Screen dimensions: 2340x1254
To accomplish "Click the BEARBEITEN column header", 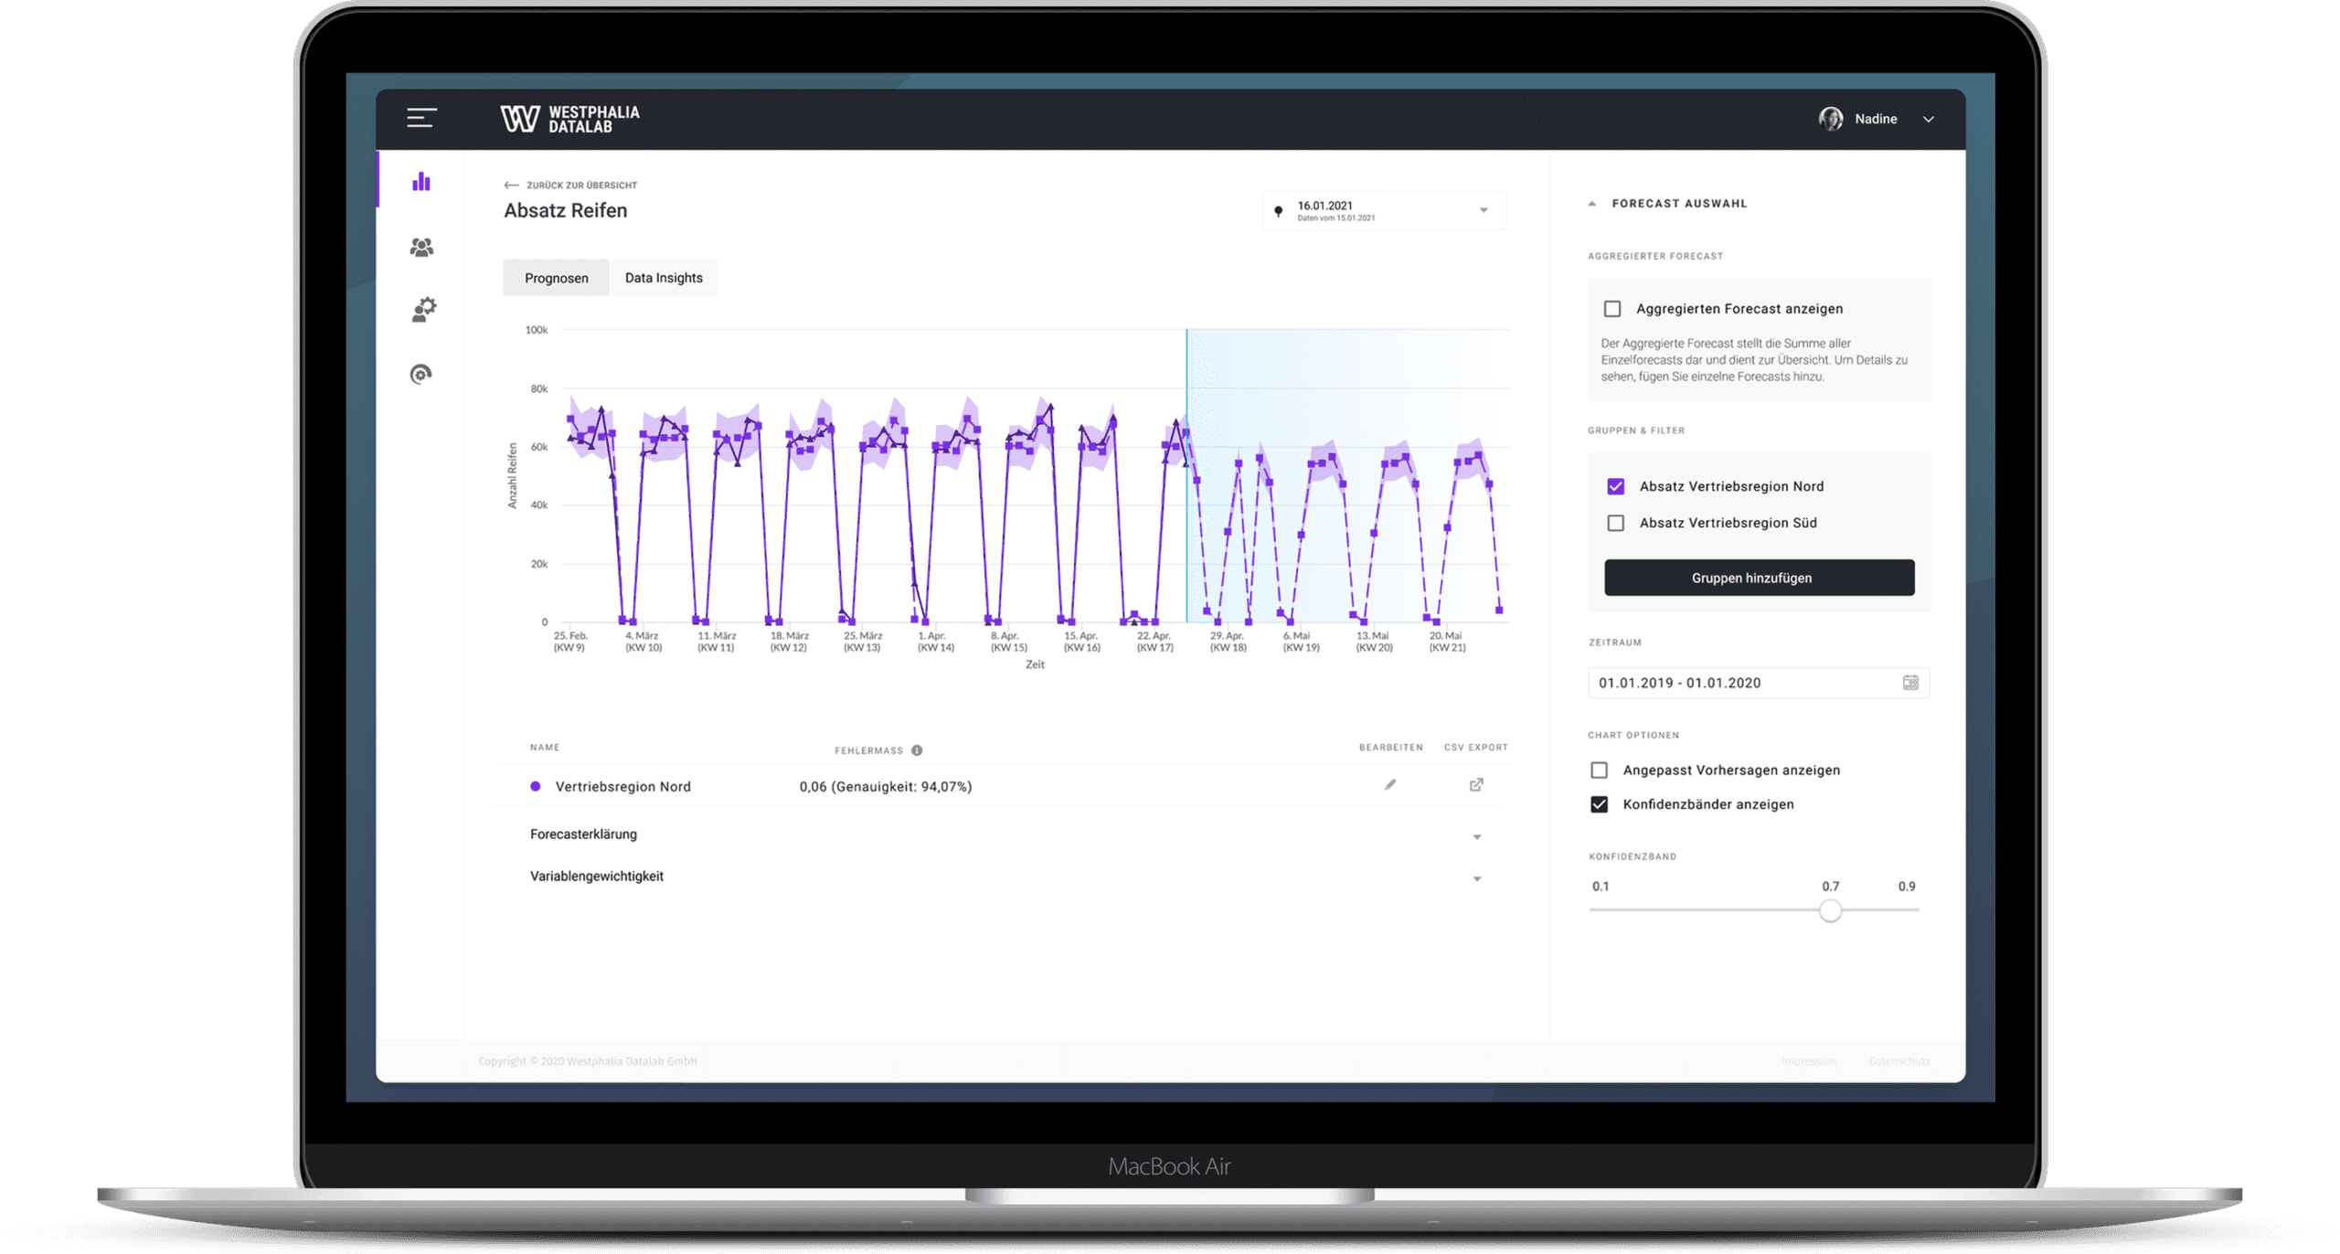I will coord(1391,748).
